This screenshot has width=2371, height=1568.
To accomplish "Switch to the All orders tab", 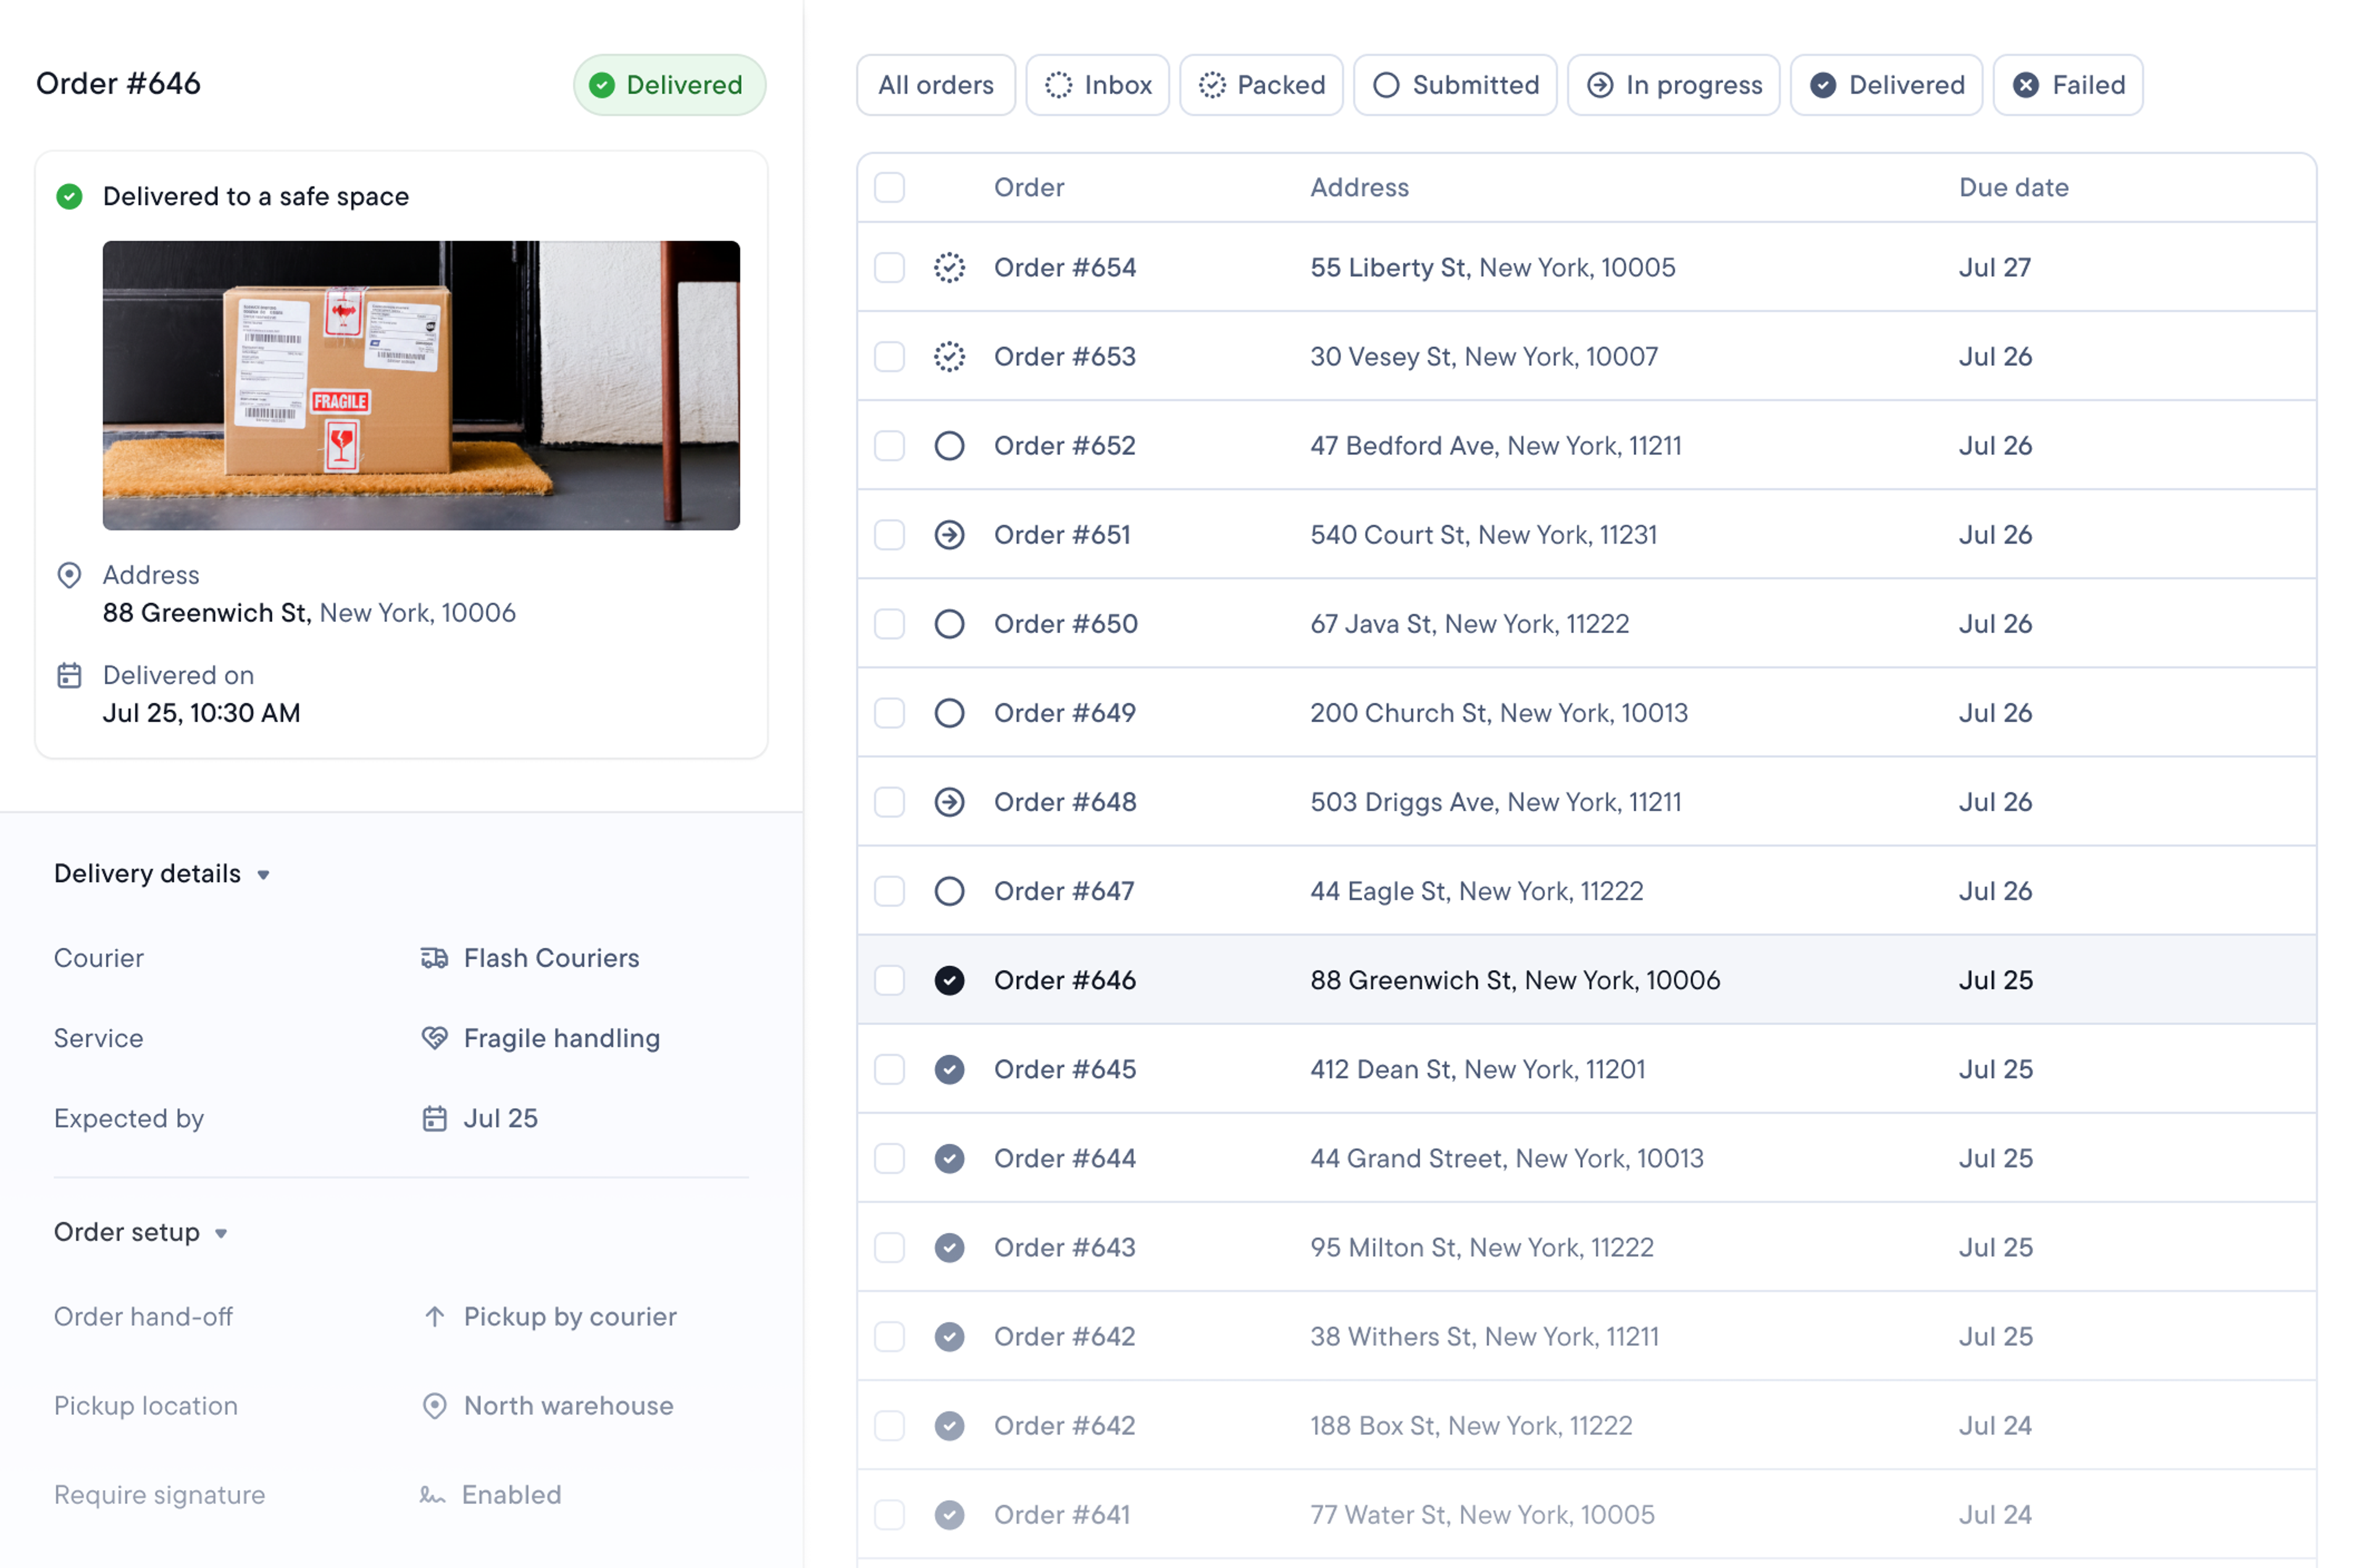I will click(935, 85).
